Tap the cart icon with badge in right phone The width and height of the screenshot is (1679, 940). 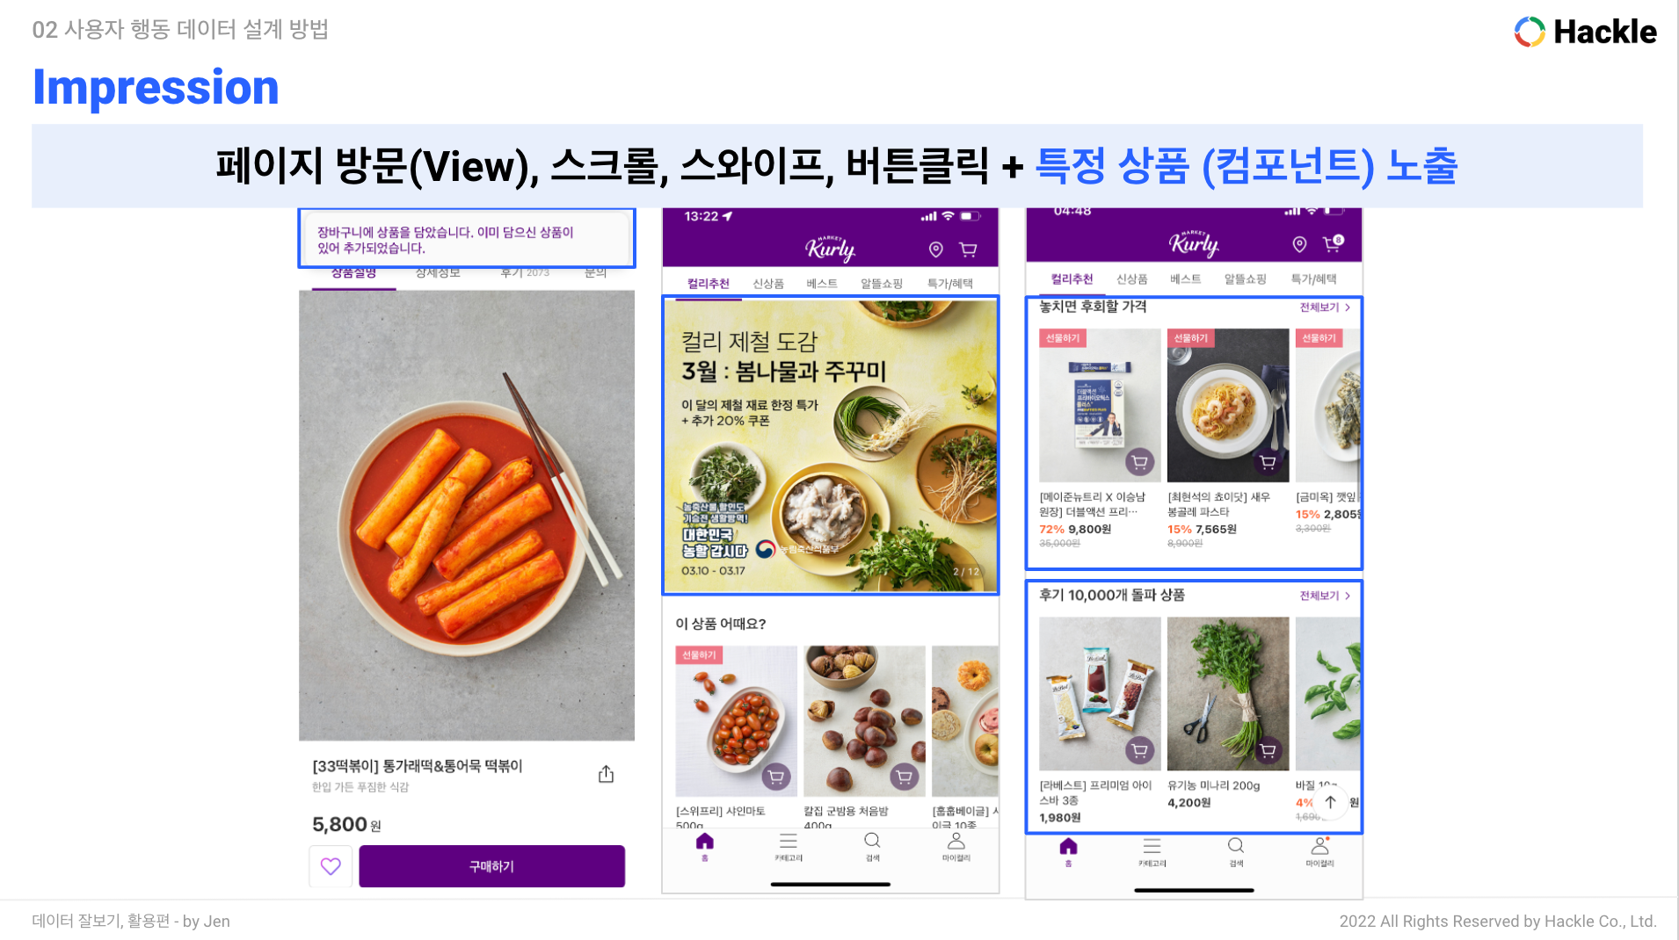pos(1333,243)
